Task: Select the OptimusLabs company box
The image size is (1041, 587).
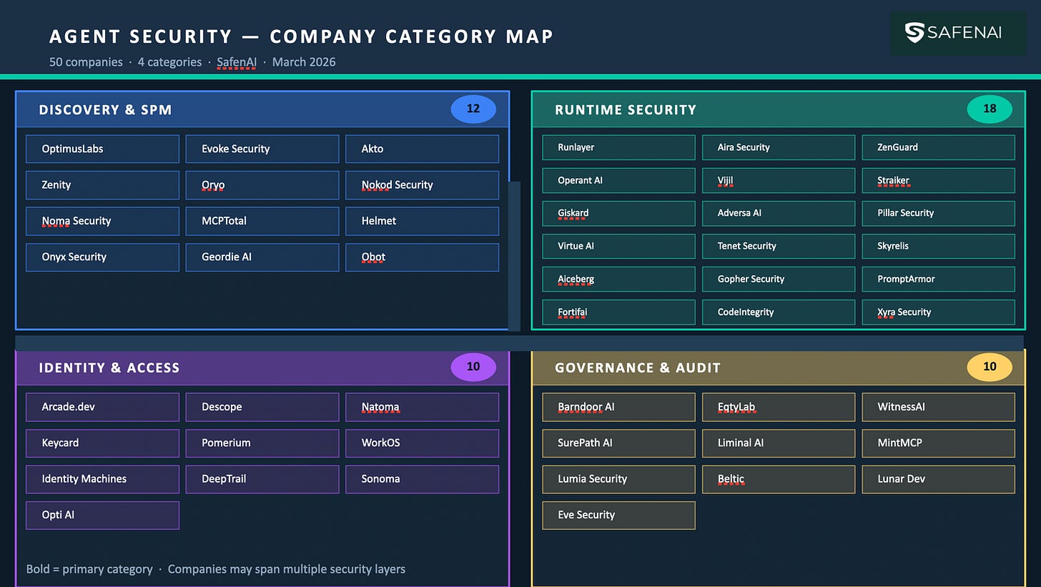Action: click(x=102, y=149)
